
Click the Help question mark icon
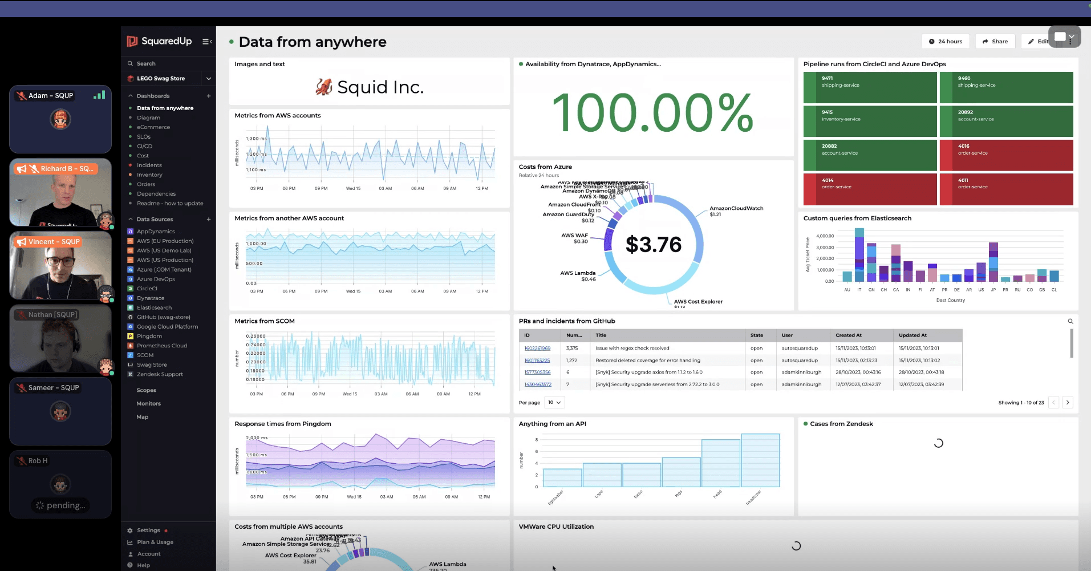pos(130,565)
